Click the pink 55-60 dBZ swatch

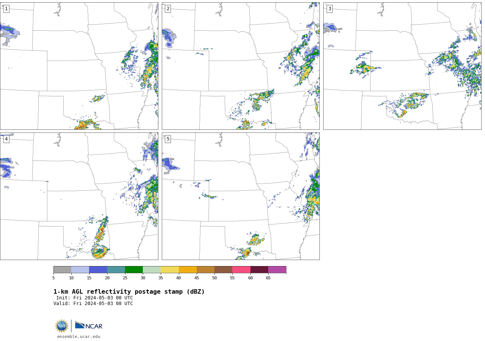pyautogui.click(x=241, y=269)
